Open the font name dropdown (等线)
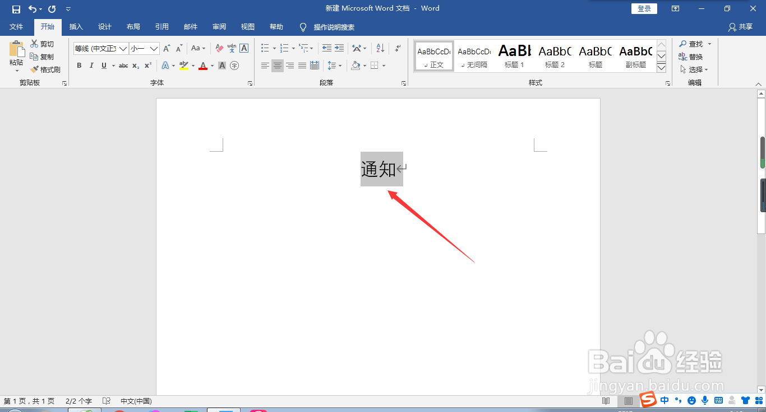Viewport: 766px width, 412px height. [123, 49]
